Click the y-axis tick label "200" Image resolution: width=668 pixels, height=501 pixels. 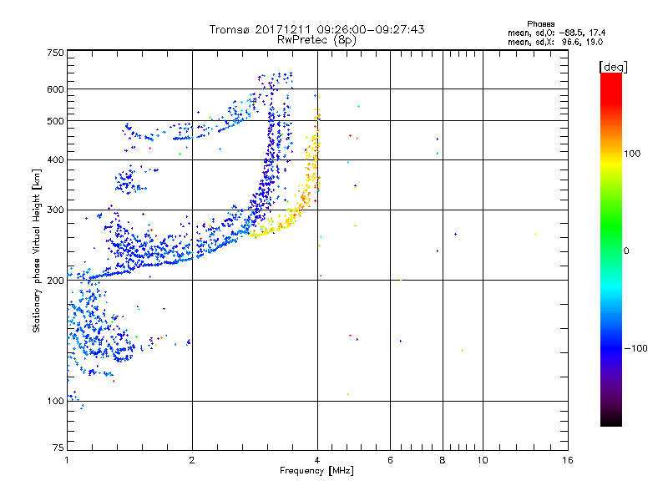click(x=55, y=281)
